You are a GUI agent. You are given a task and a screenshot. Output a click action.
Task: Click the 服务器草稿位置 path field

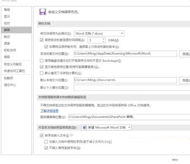pos(129,117)
